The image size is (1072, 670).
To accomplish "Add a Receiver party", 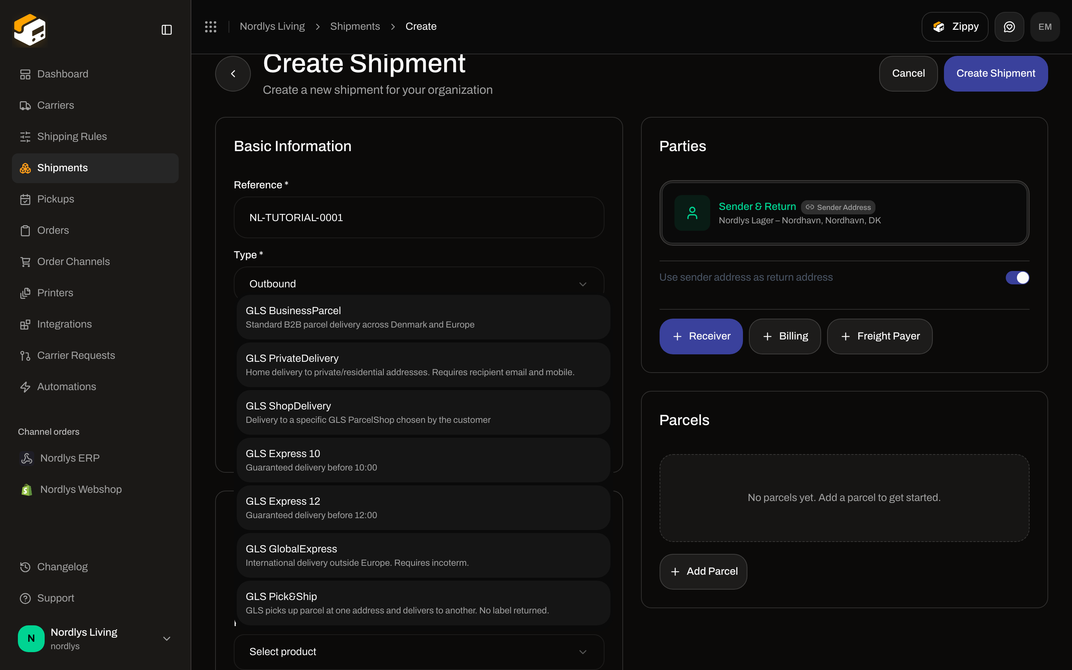I will point(701,336).
